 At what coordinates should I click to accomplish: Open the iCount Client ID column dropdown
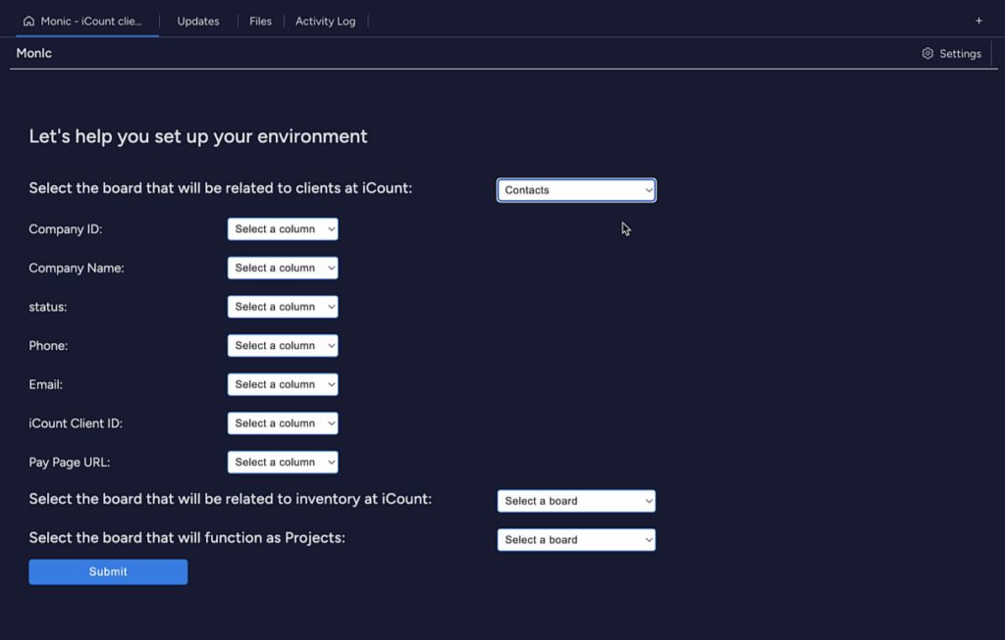(283, 423)
